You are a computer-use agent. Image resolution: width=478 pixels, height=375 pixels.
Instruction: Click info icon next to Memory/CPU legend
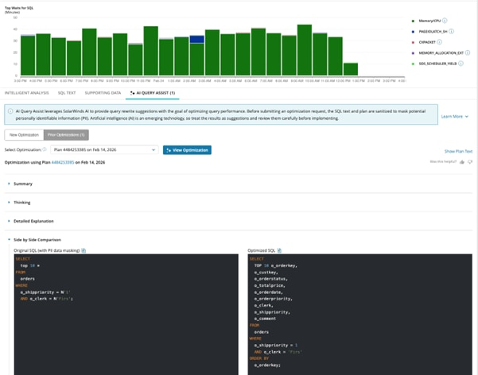(445, 21)
